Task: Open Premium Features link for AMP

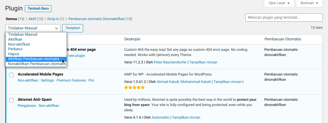Action: pyautogui.click(x=71, y=80)
